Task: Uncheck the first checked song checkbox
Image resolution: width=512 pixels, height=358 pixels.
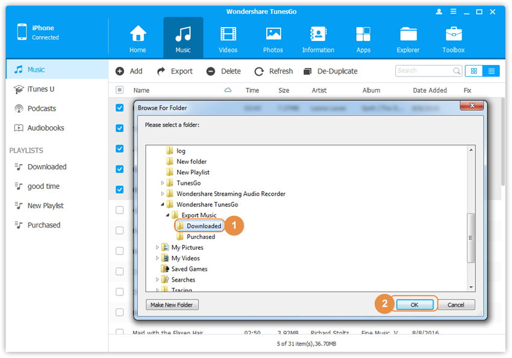Action: click(119, 108)
